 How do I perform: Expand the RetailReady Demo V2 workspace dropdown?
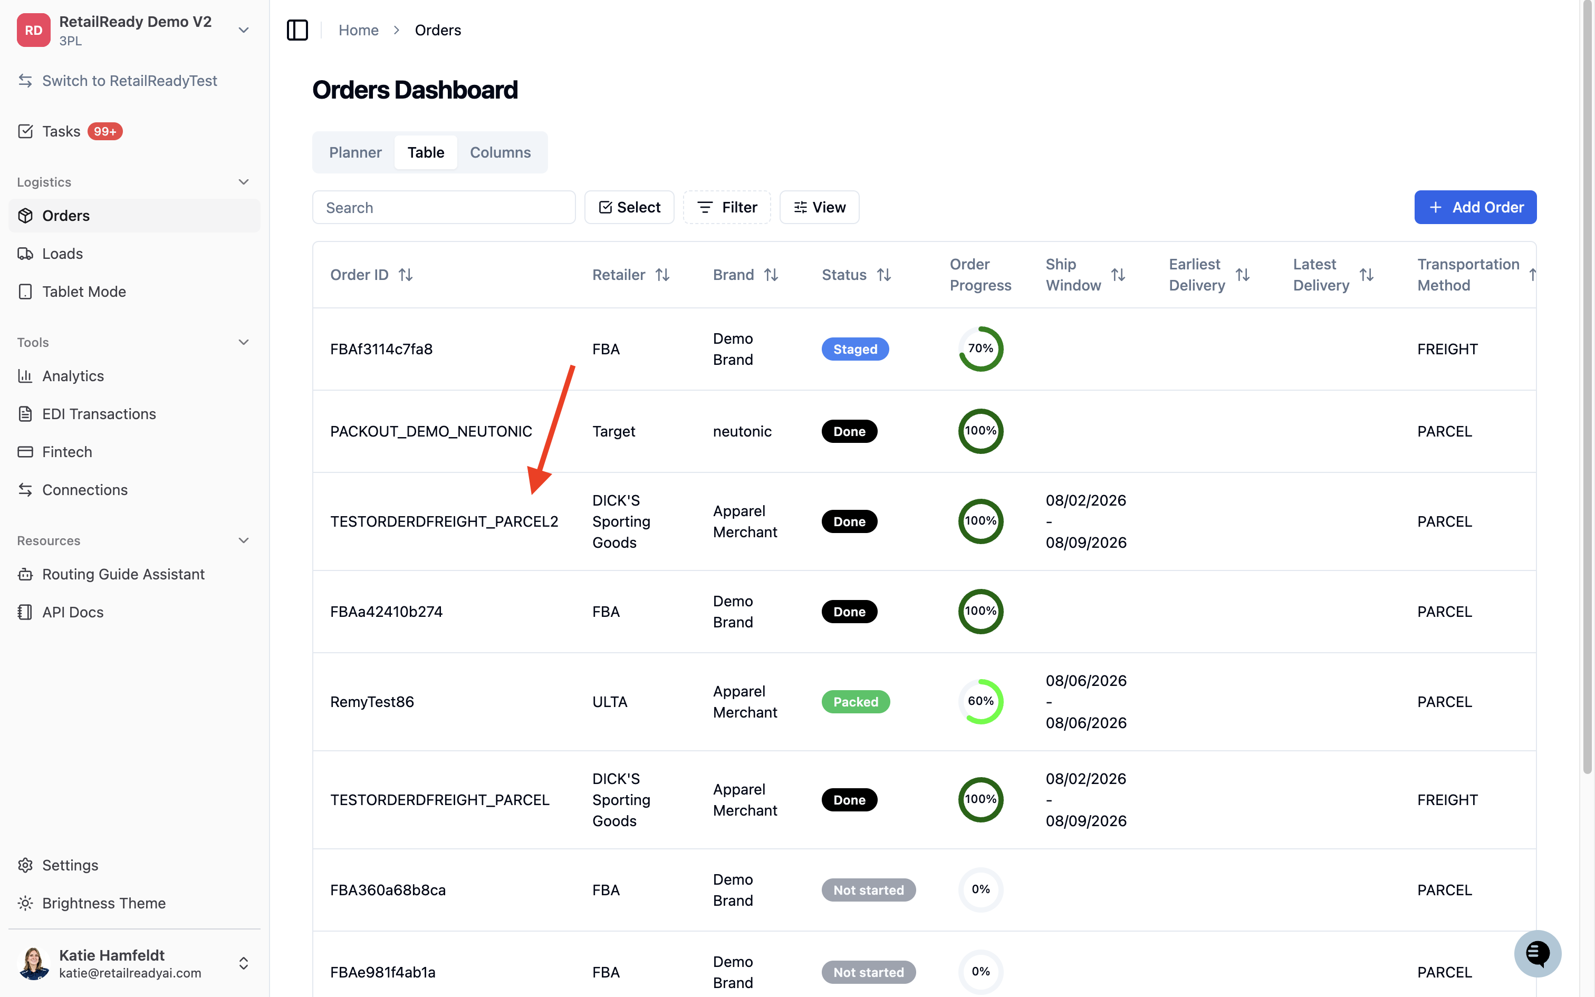coord(243,31)
